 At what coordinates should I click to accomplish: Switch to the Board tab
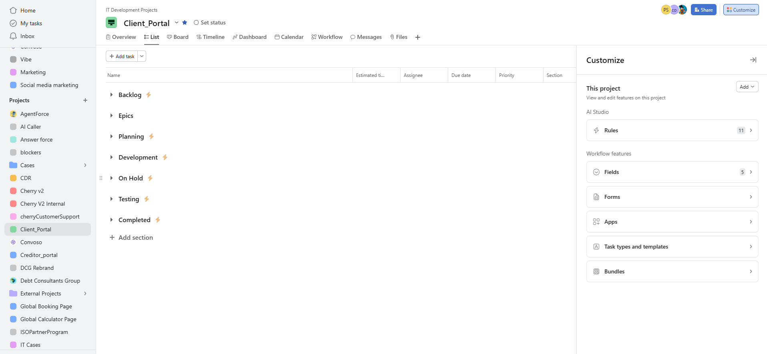(x=178, y=37)
